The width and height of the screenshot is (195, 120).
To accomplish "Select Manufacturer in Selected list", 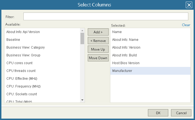I will pos(122,71).
